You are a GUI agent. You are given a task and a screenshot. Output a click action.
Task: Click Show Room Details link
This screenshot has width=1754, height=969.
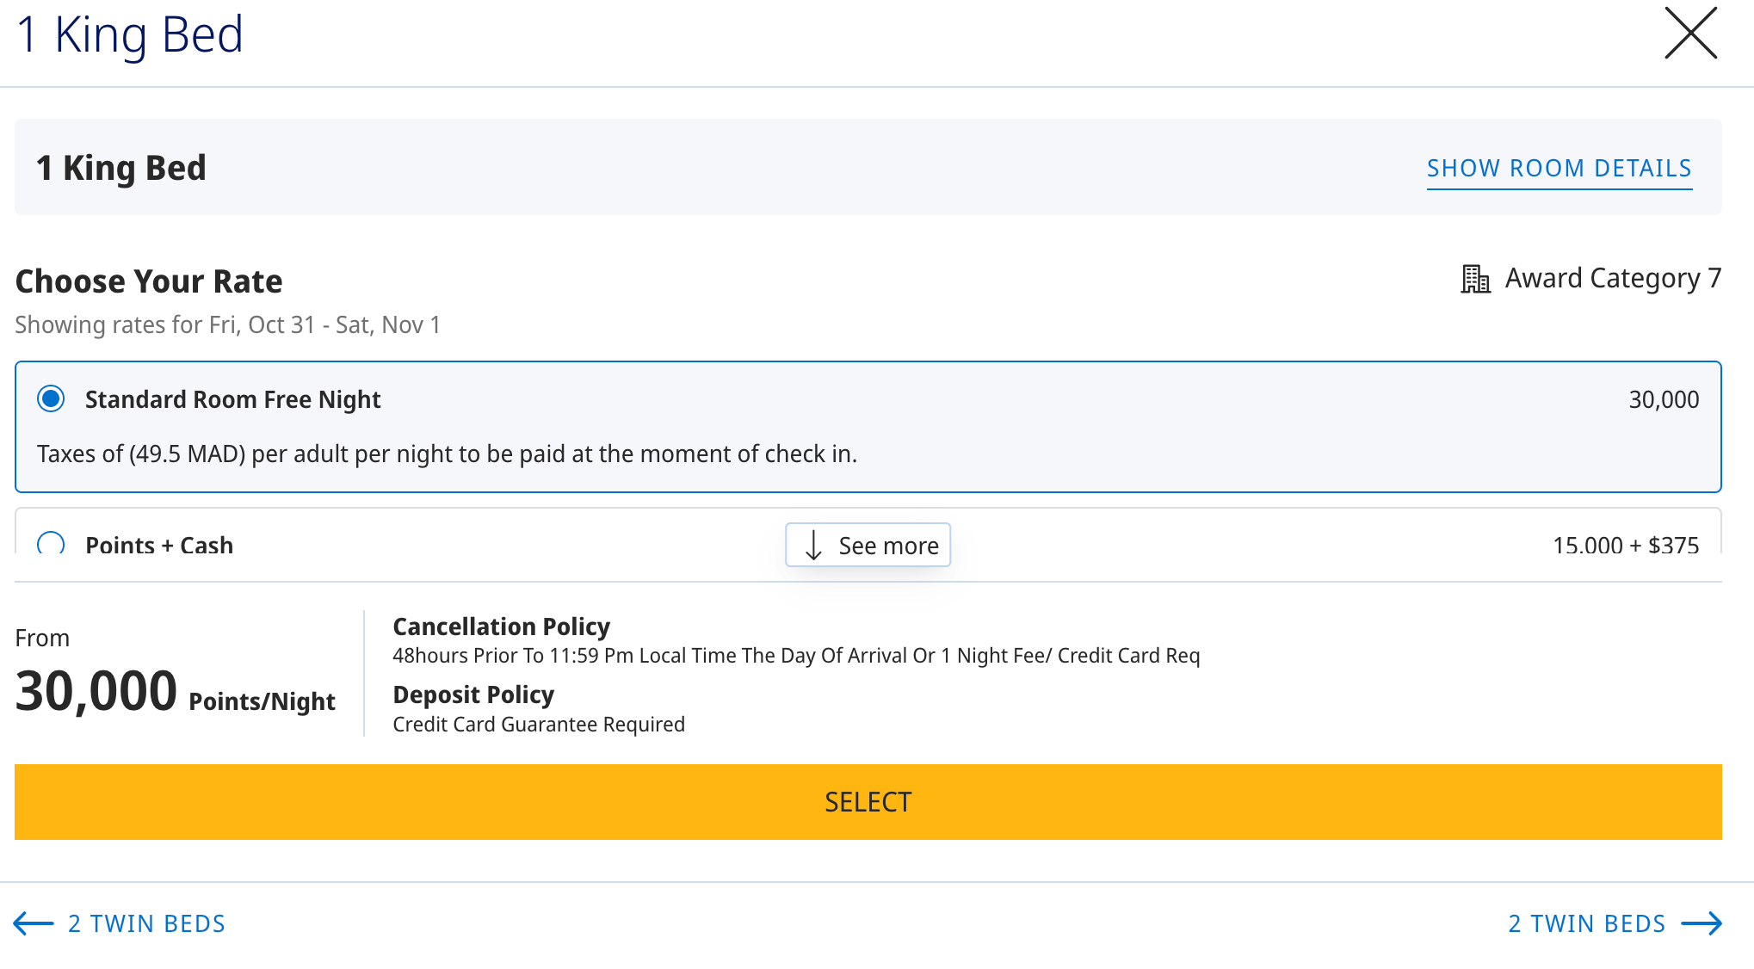1559,168
